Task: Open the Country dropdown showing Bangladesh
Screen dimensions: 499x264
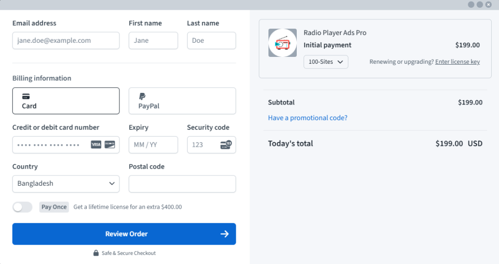Action: 66,184
